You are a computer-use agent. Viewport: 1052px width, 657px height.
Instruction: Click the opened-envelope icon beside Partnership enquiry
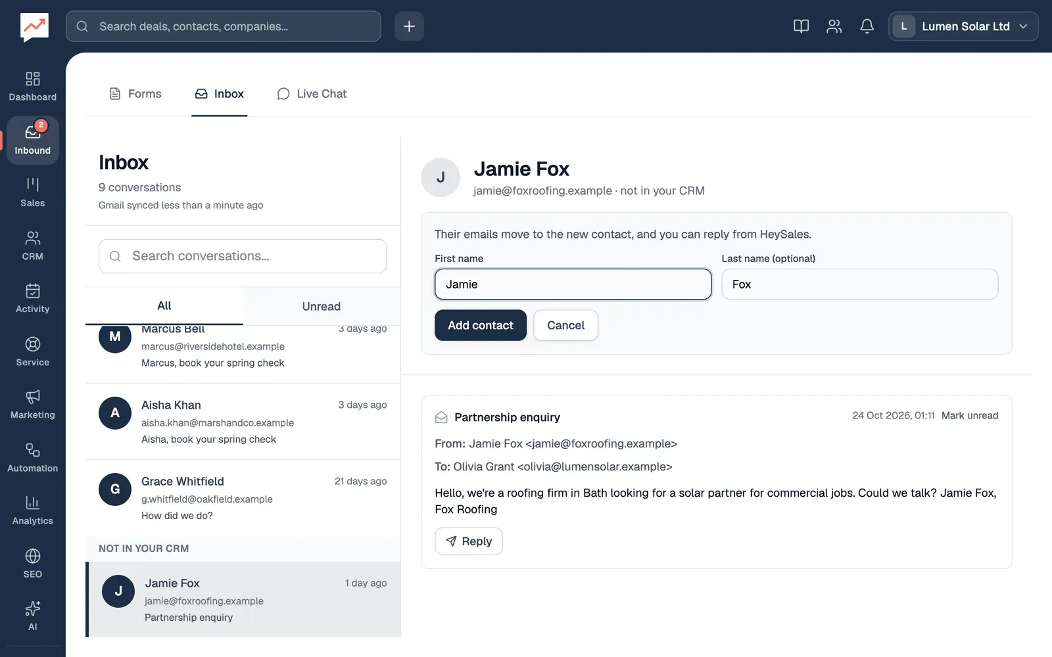pos(441,417)
